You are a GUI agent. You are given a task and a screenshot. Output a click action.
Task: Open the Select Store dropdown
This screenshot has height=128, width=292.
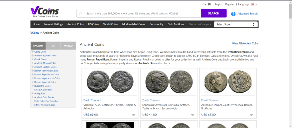pos(236,24)
